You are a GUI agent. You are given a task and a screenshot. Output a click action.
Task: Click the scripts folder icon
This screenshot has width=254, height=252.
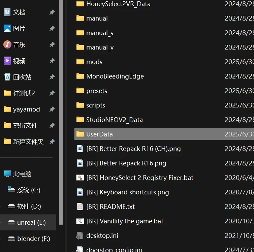pos(80,105)
